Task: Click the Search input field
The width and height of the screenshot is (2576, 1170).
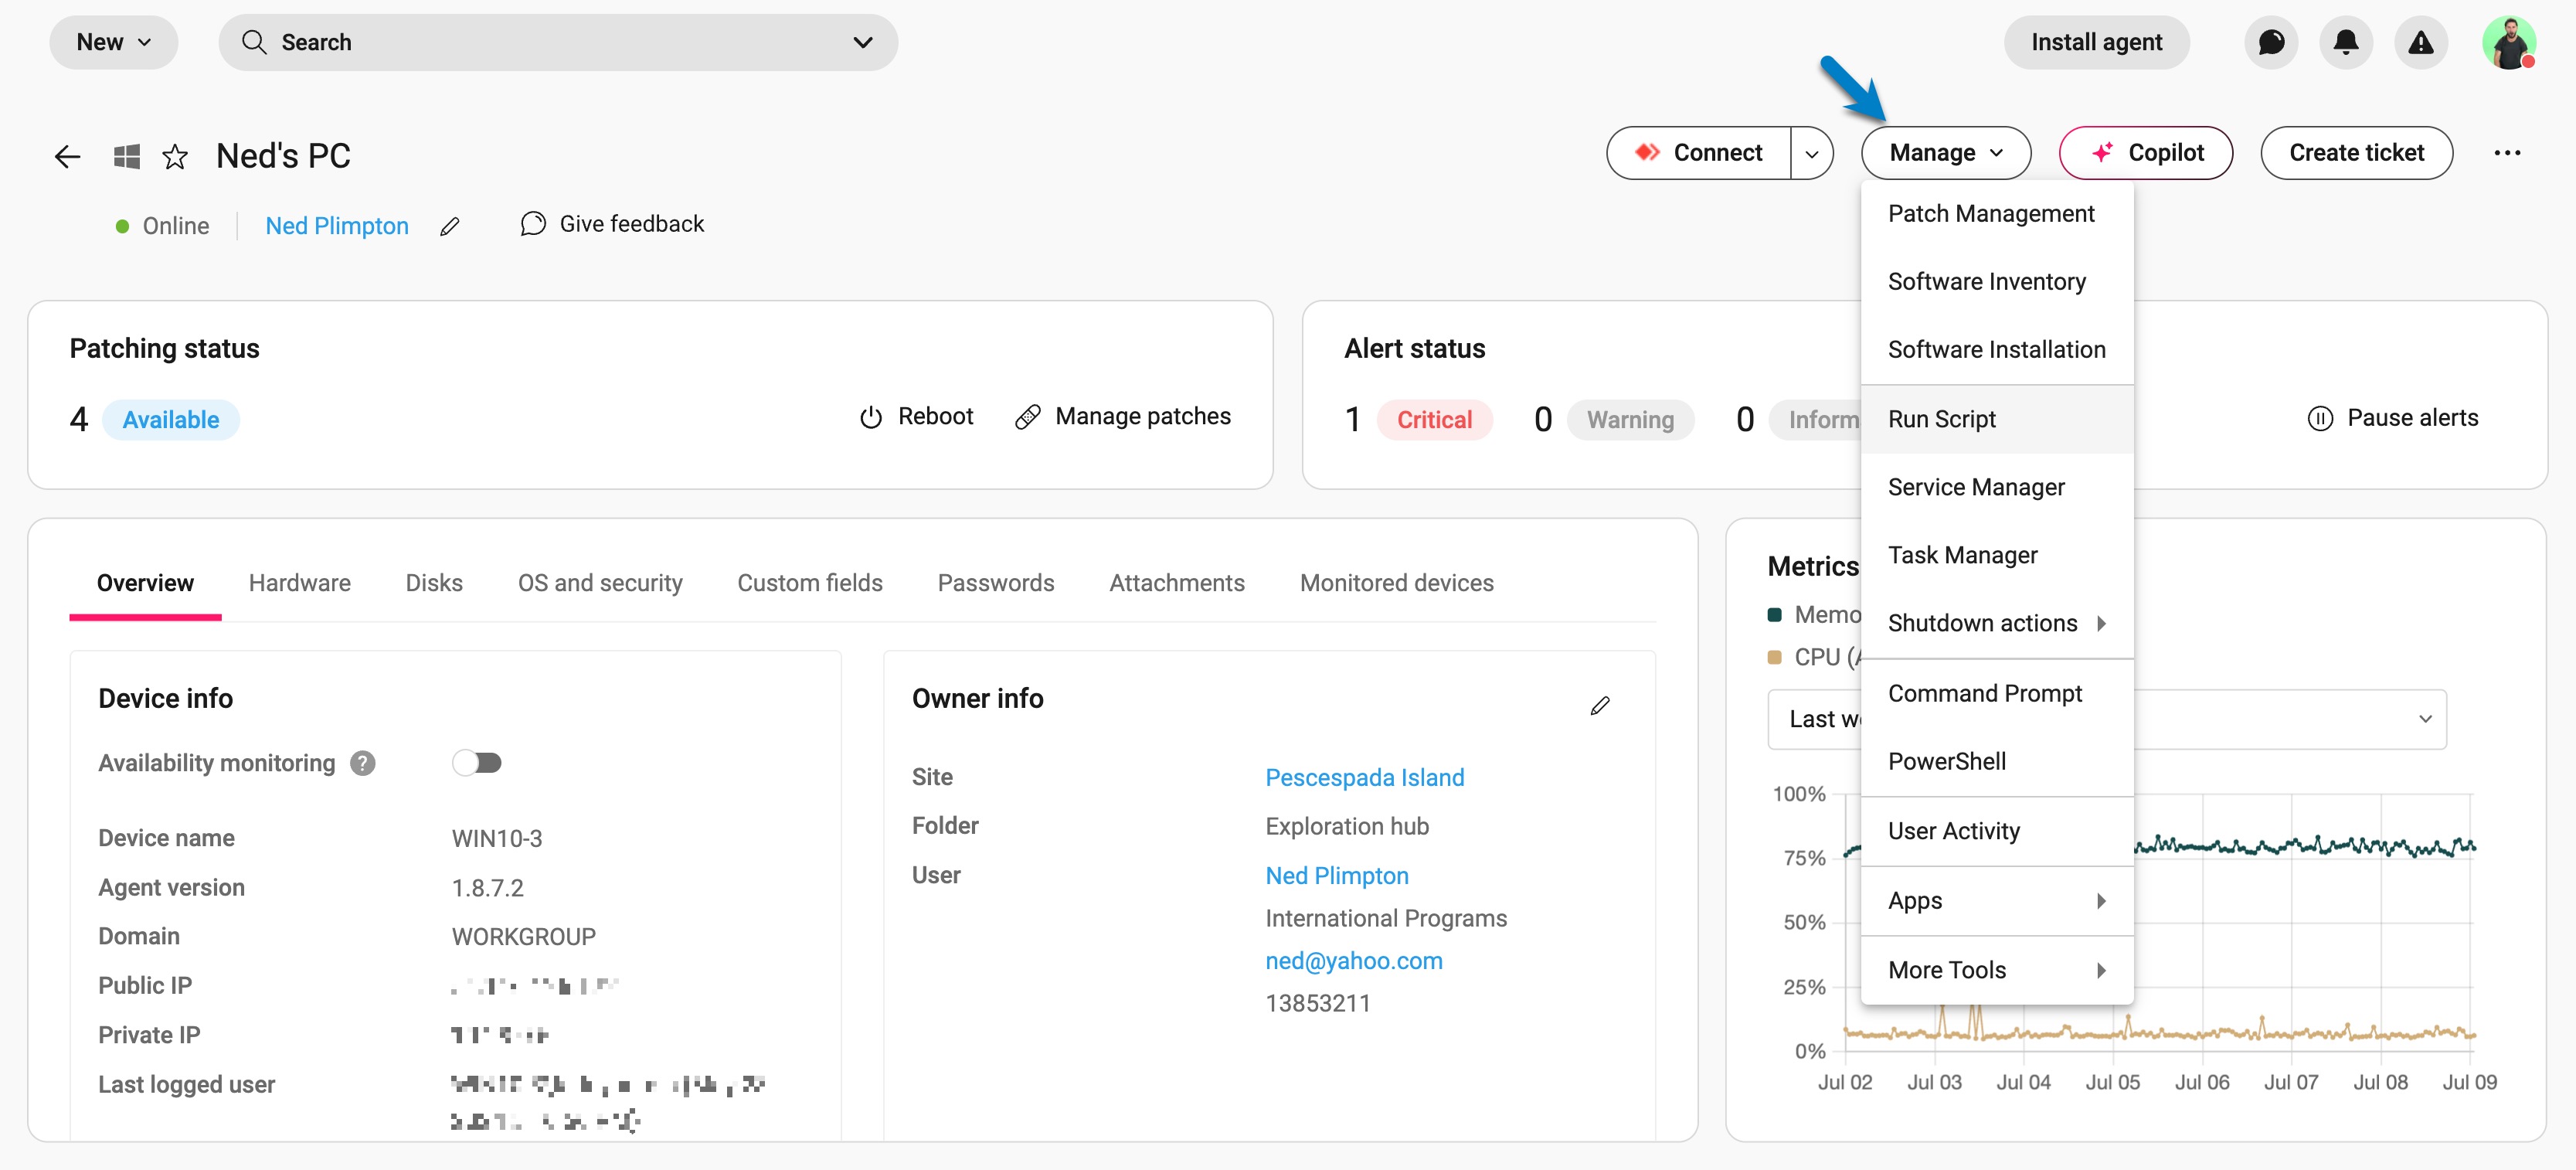Action: [x=558, y=42]
